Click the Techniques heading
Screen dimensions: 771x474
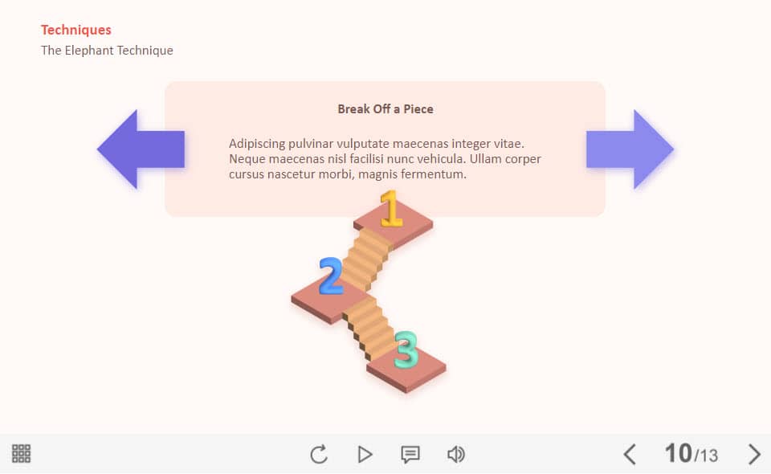point(76,30)
